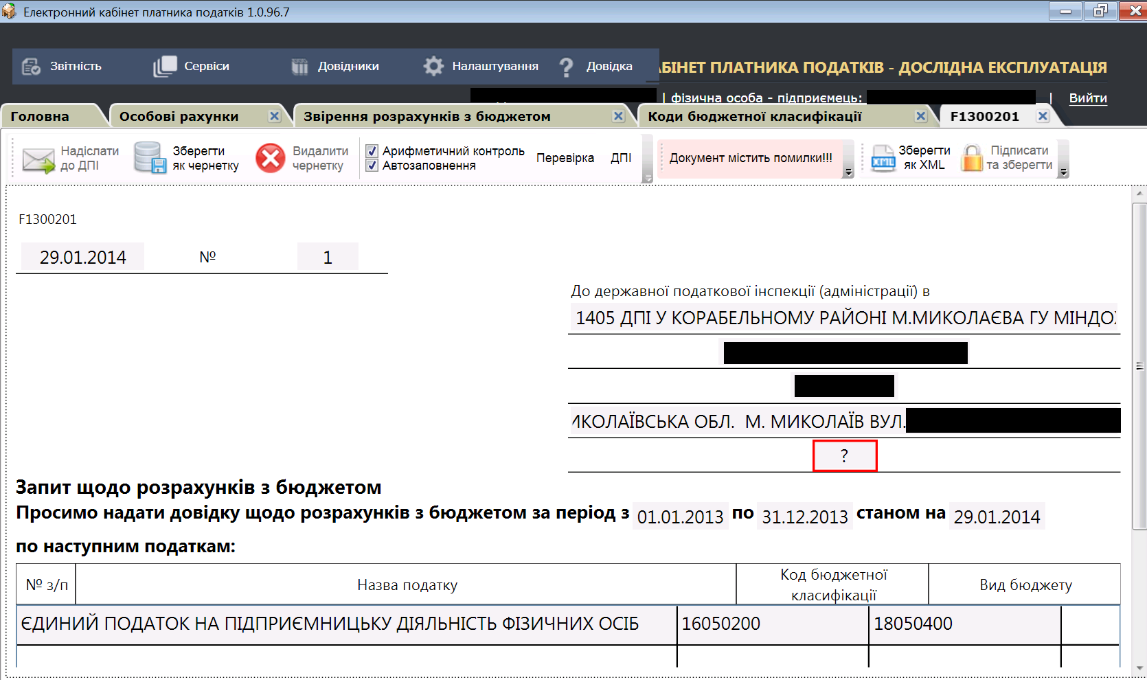The image size is (1147, 680).
Task: Click the red-outlined question mark field
Action: click(844, 456)
